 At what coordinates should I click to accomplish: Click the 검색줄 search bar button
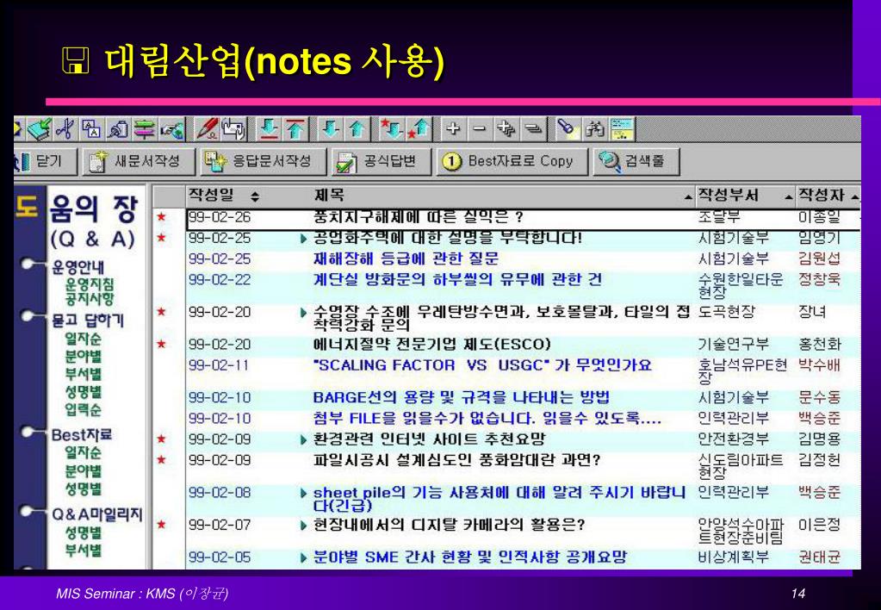(x=636, y=161)
